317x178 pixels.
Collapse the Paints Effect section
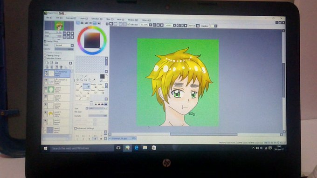(45, 41)
